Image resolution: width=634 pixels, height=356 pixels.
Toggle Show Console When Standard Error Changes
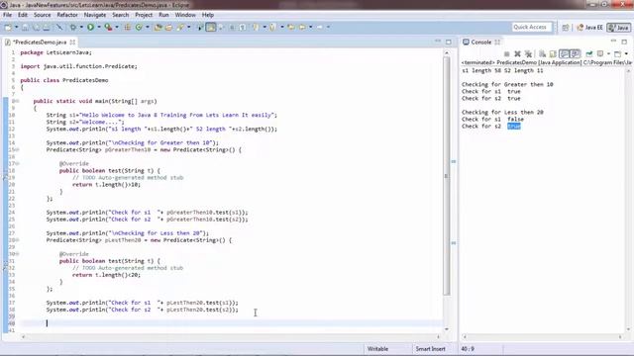(x=575, y=53)
